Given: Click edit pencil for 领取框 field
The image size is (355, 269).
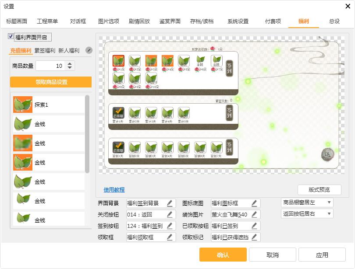Looking at the screenshot, I should pos(170,238).
